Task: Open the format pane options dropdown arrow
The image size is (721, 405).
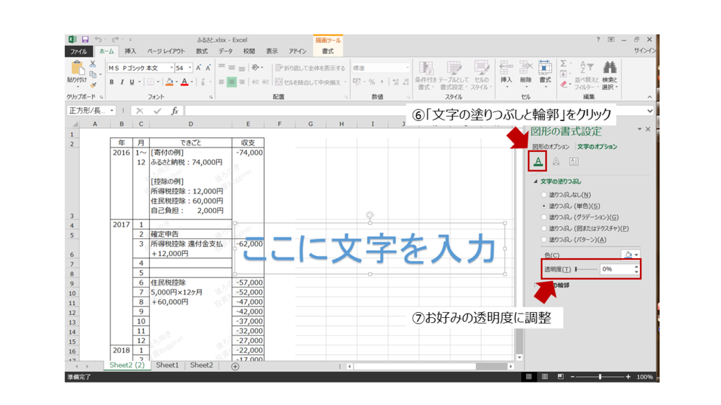Action: pyautogui.click(x=639, y=129)
